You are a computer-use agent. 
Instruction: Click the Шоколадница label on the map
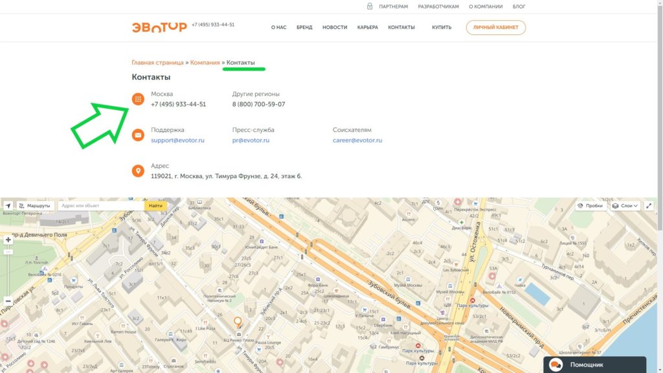[x=336, y=296]
